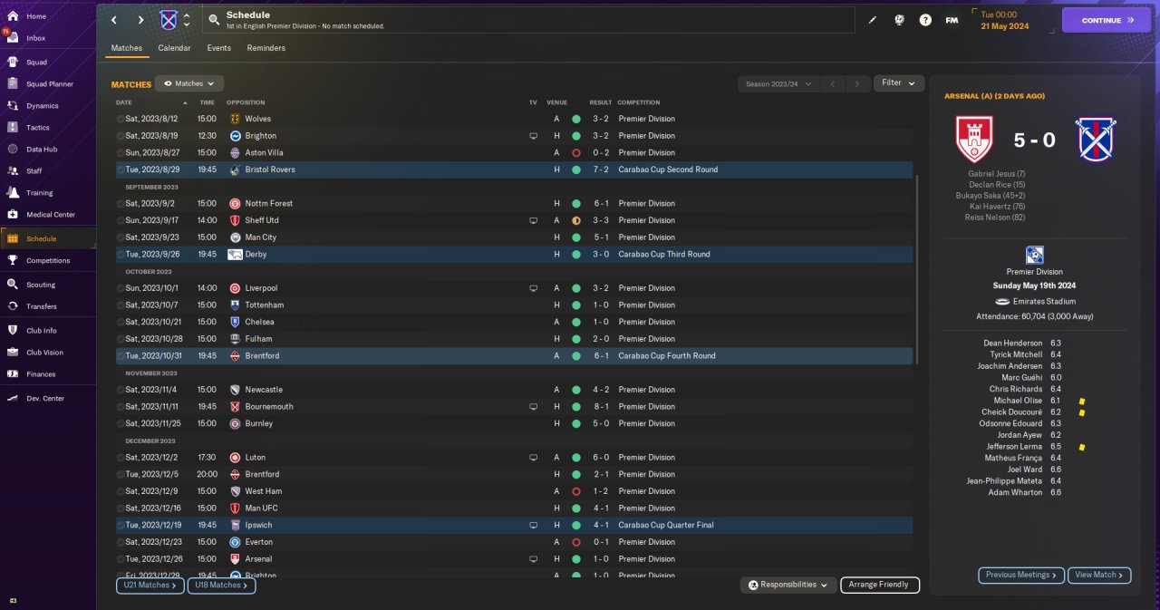Go to next season arrow

857,83
